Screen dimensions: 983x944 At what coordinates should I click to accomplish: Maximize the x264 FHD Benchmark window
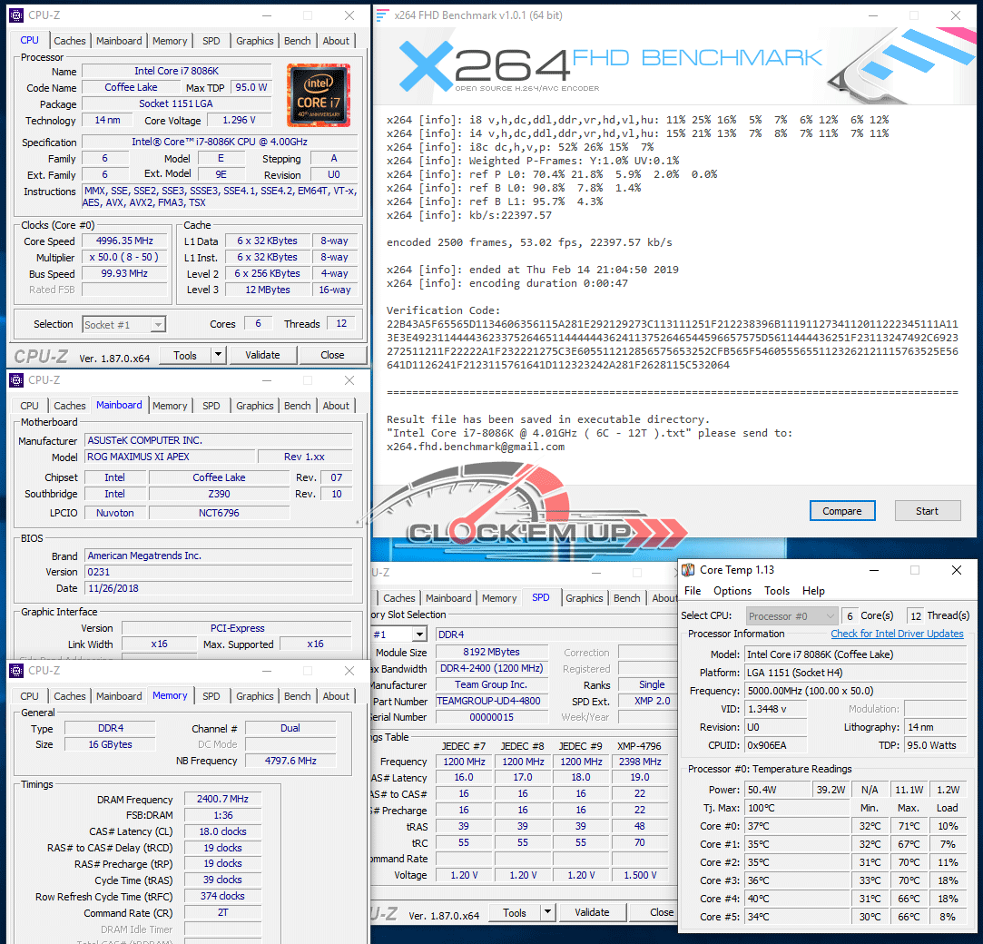(914, 15)
